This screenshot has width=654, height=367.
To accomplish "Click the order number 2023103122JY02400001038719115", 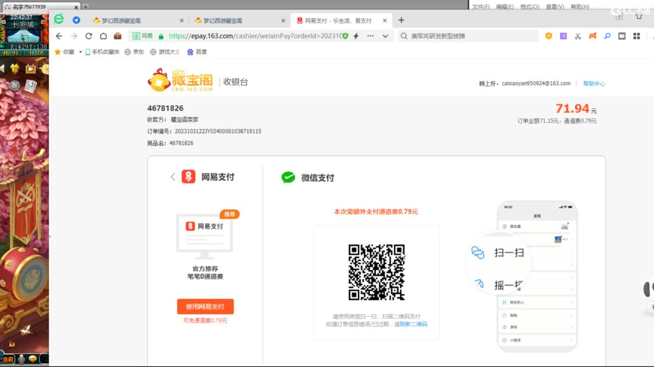I will pos(218,132).
